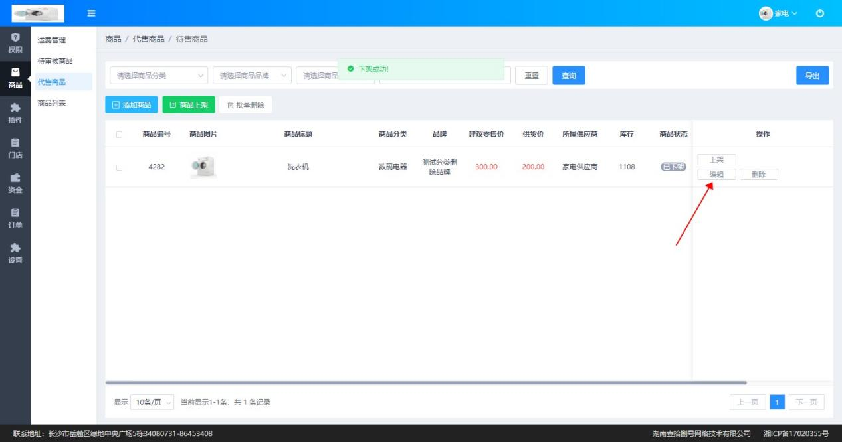Check the select-all header checkbox
The height and width of the screenshot is (442, 842).
[120, 134]
